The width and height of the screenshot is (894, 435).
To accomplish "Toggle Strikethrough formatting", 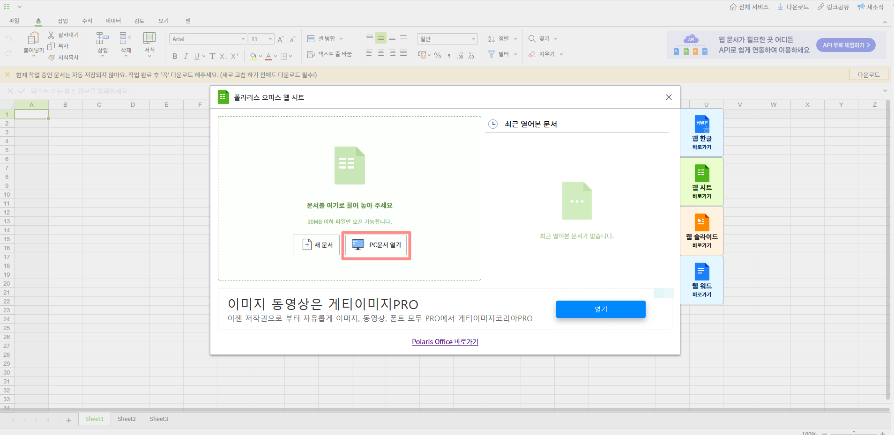I will click(212, 56).
